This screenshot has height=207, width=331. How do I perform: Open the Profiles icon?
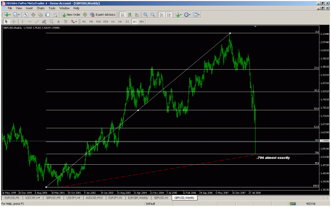(15, 15)
